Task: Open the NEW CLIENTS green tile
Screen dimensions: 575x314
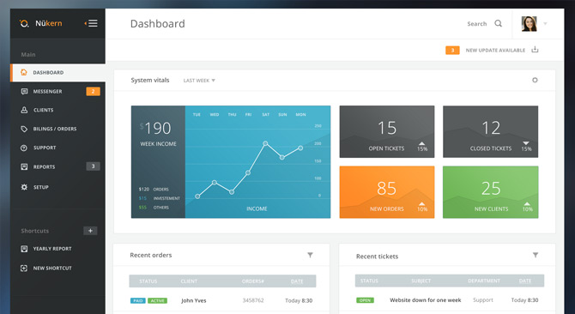Action: click(x=491, y=192)
